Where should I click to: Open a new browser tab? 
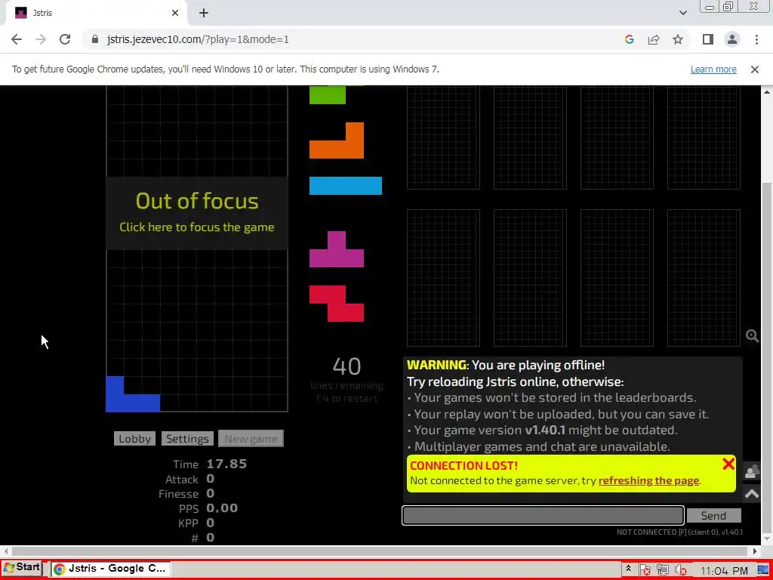(x=204, y=14)
